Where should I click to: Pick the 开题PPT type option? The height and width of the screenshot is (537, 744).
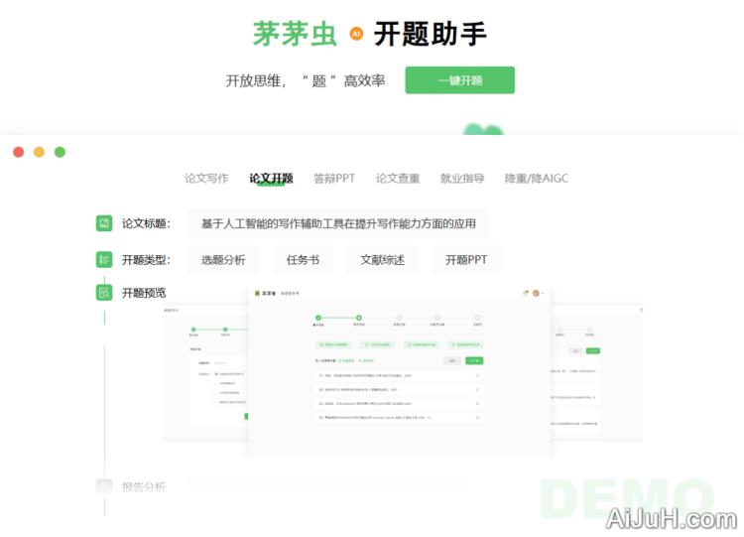(x=466, y=260)
